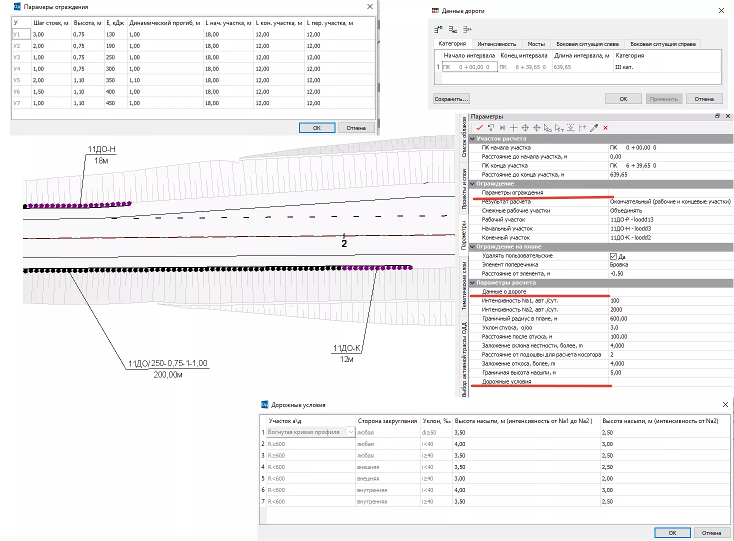Open the Мосты tab
The height and width of the screenshot is (541, 734).
536,44
